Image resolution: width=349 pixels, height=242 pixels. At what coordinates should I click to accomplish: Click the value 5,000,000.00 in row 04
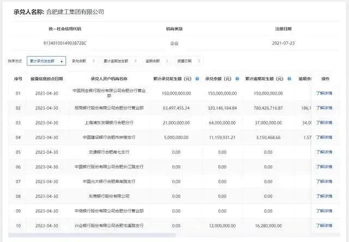coord(176,138)
